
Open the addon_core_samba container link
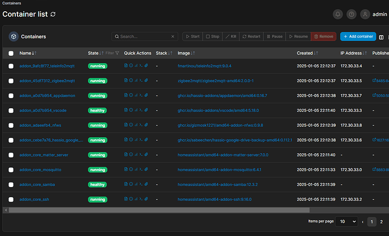point(37,185)
